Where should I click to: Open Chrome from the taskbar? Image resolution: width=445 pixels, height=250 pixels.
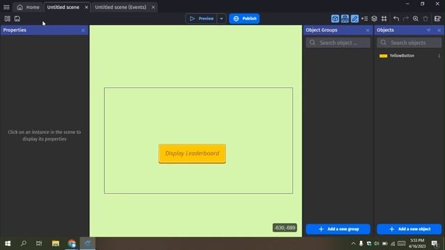(72, 243)
